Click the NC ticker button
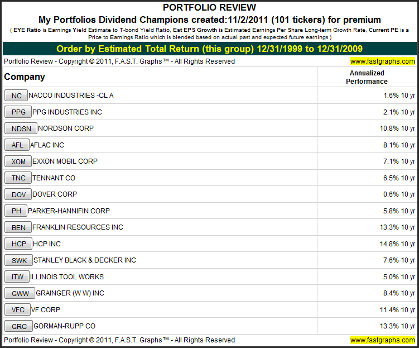This screenshot has height=348, width=419. point(16,96)
